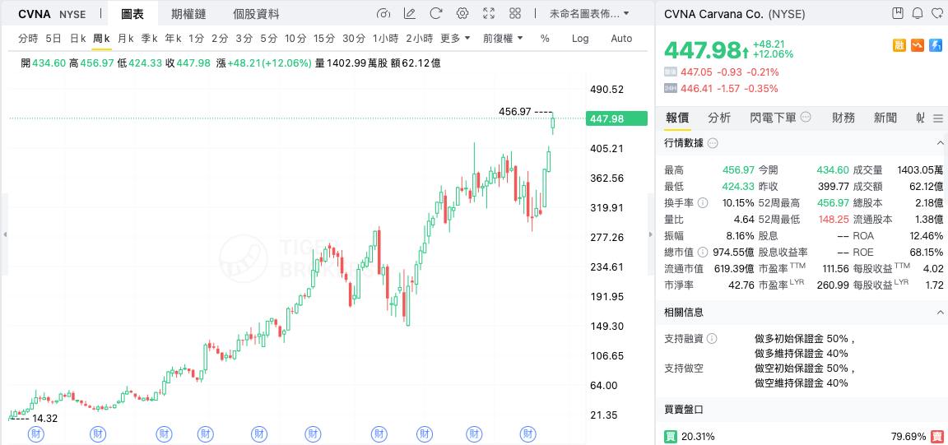Toggle percentage scale with % button
The height and width of the screenshot is (445, 948).
(545, 38)
